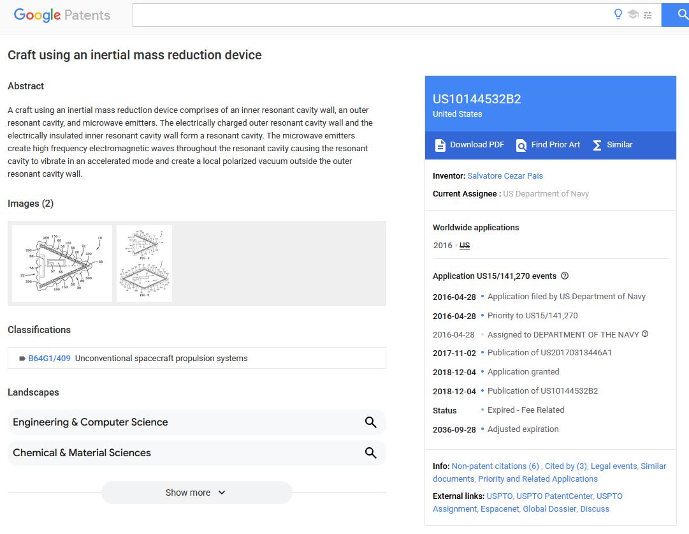Click 'Adjusted expiration' event text
This screenshot has width=689, height=534.
pyautogui.click(x=523, y=429)
